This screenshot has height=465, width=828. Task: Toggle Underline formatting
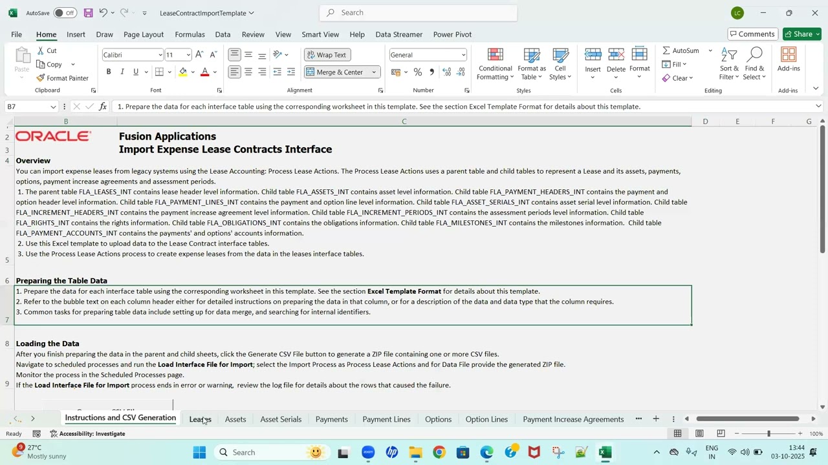136,72
